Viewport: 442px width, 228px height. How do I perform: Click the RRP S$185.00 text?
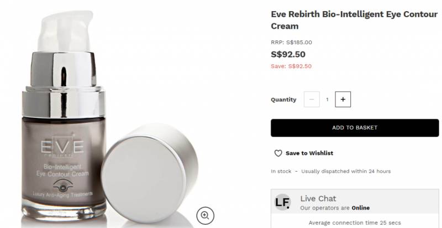292,42
